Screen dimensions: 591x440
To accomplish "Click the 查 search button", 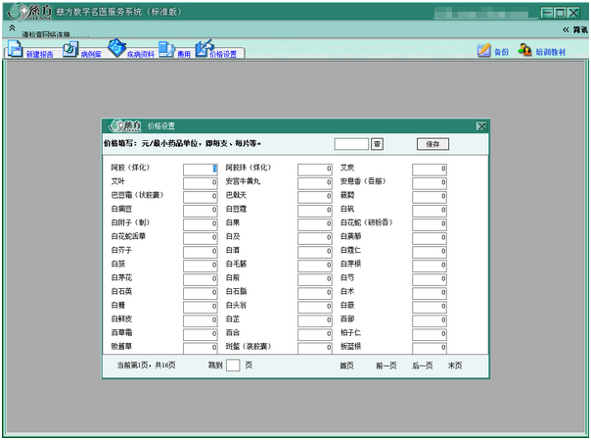I will (377, 144).
